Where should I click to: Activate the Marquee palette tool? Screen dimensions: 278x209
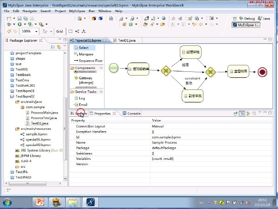pyautogui.click(x=84, y=54)
